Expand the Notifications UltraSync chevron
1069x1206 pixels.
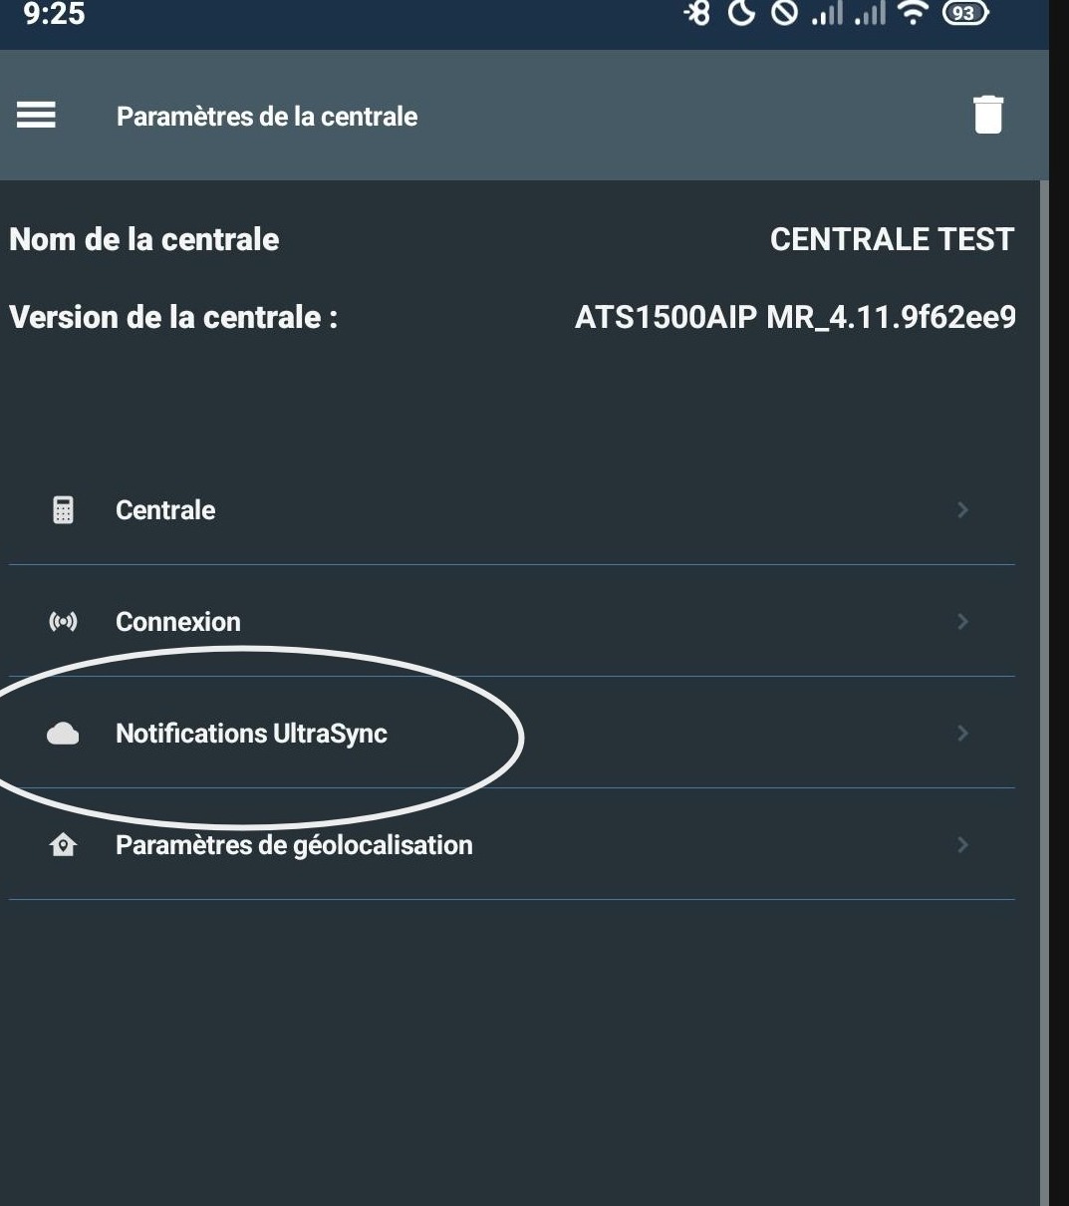(961, 734)
